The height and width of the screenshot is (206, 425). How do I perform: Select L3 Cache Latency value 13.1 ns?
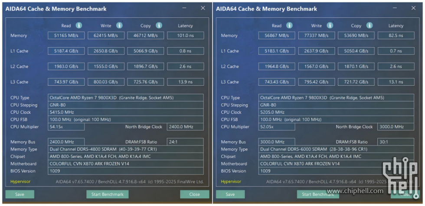396,82
